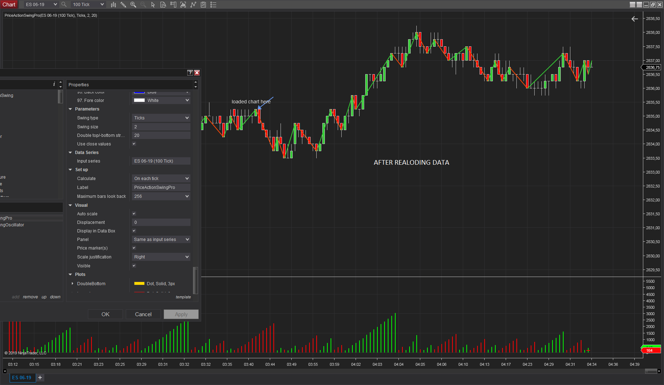Collapse the Parameters section
The height and width of the screenshot is (385, 664).
(70, 109)
